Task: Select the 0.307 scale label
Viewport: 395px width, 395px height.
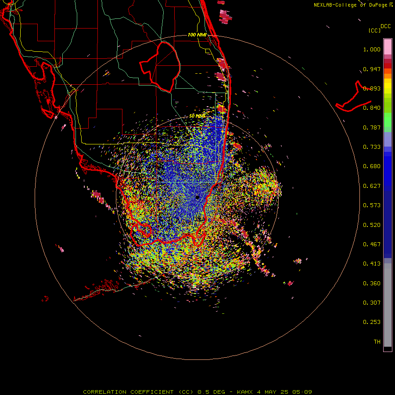Action: (372, 303)
